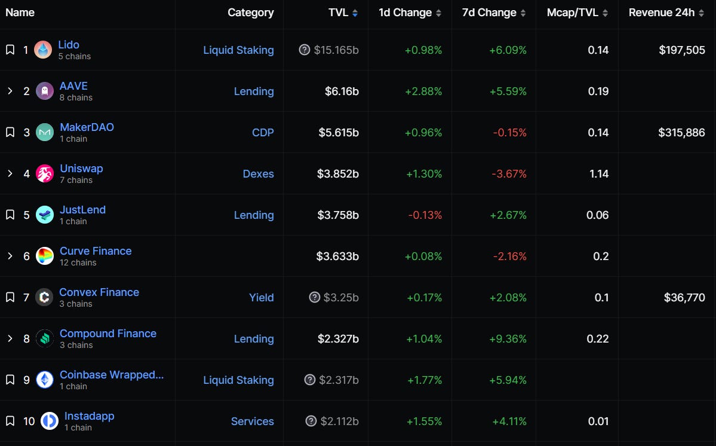Viewport: 716px width, 446px height.
Task: Open Instadapp TVL question mark icon
Action: tap(311, 421)
